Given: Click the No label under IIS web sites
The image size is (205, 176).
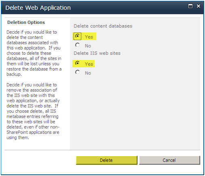Looking at the screenshot, I should coord(88,73).
